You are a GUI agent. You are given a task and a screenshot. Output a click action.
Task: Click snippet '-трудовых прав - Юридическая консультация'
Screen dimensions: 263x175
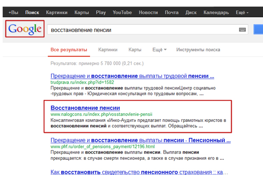(98, 94)
